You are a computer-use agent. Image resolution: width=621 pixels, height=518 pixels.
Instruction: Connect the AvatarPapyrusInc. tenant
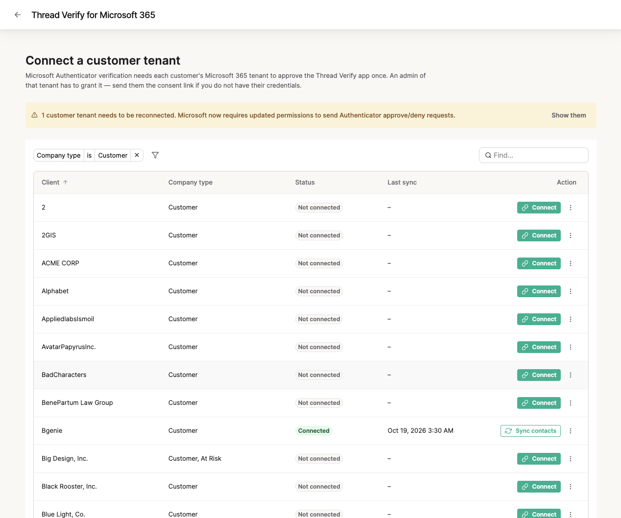pos(539,347)
